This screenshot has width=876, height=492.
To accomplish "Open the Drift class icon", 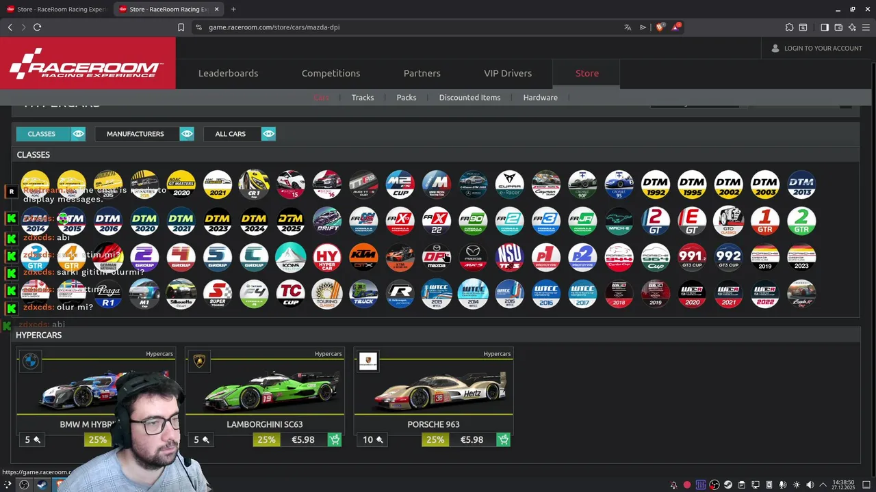I will (327, 221).
